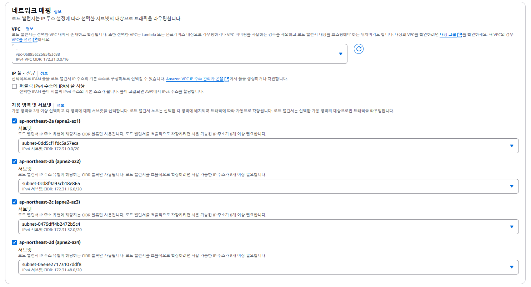
Task: Enable 퍼블릭 IPv4 주소에 IPAM 풀 사용 checkbox
Action: 14,86
